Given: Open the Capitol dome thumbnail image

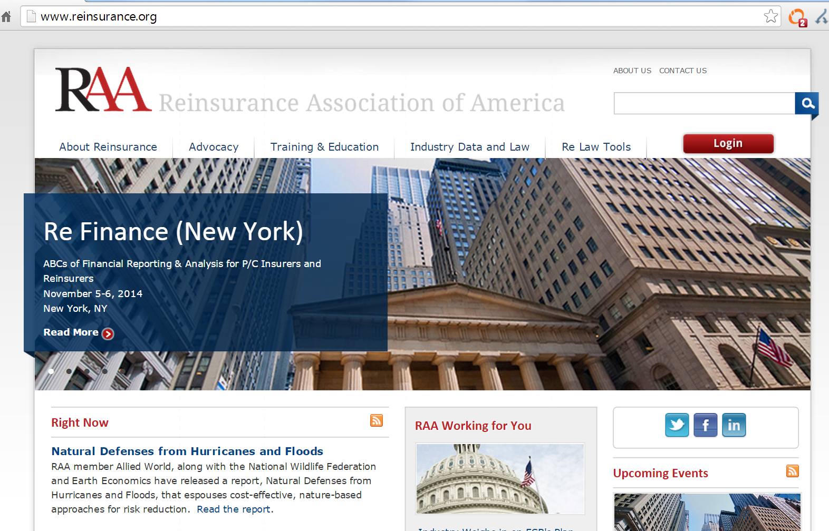Looking at the screenshot, I should [500, 478].
